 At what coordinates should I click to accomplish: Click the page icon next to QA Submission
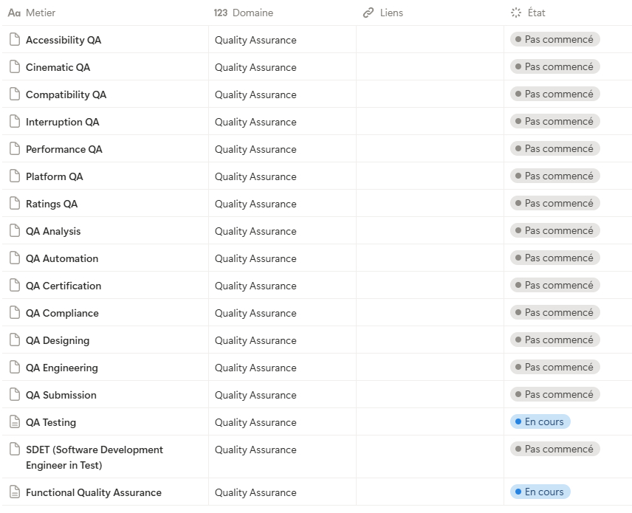(14, 395)
